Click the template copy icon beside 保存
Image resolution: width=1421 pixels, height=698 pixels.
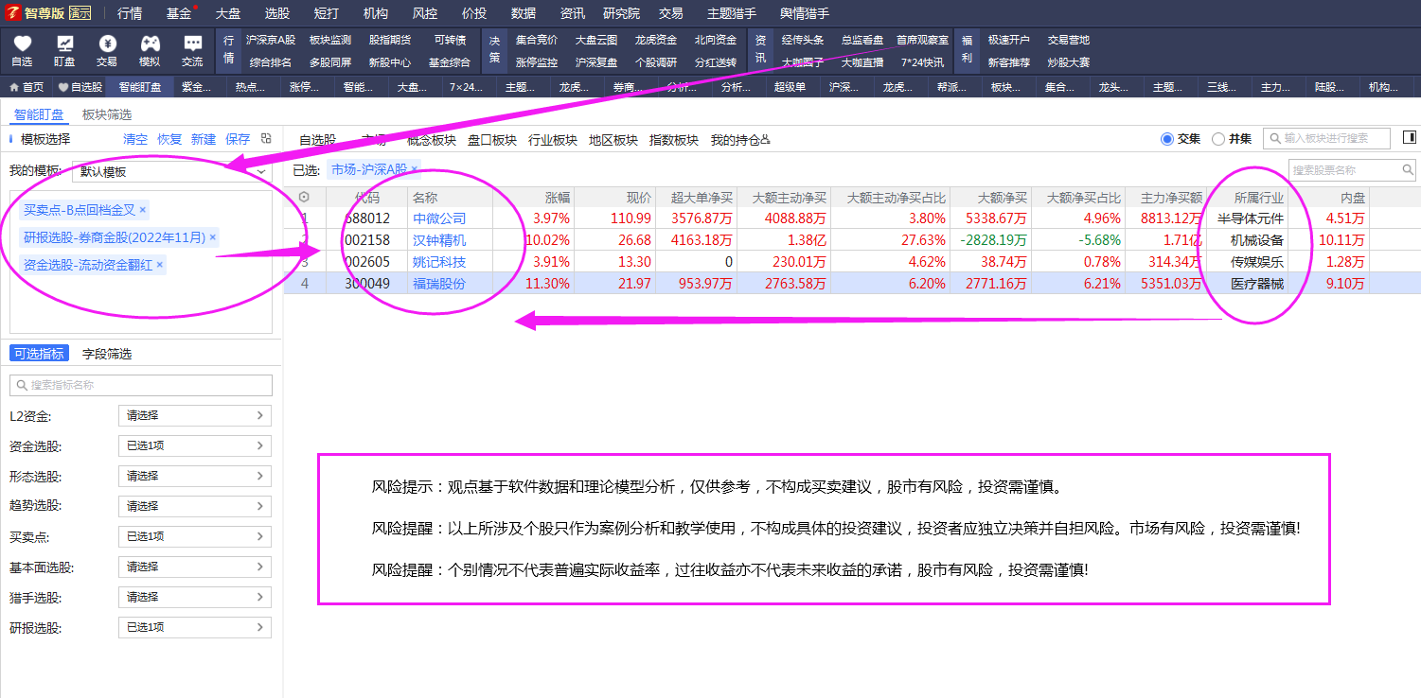(266, 138)
